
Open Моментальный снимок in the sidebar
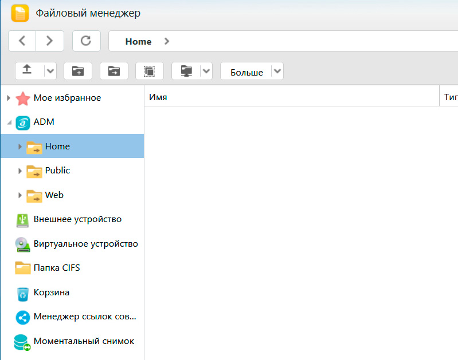(84, 341)
